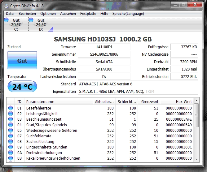Click the Puffergrösse value 32767 KB
The image size is (207, 172).
(184, 47)
